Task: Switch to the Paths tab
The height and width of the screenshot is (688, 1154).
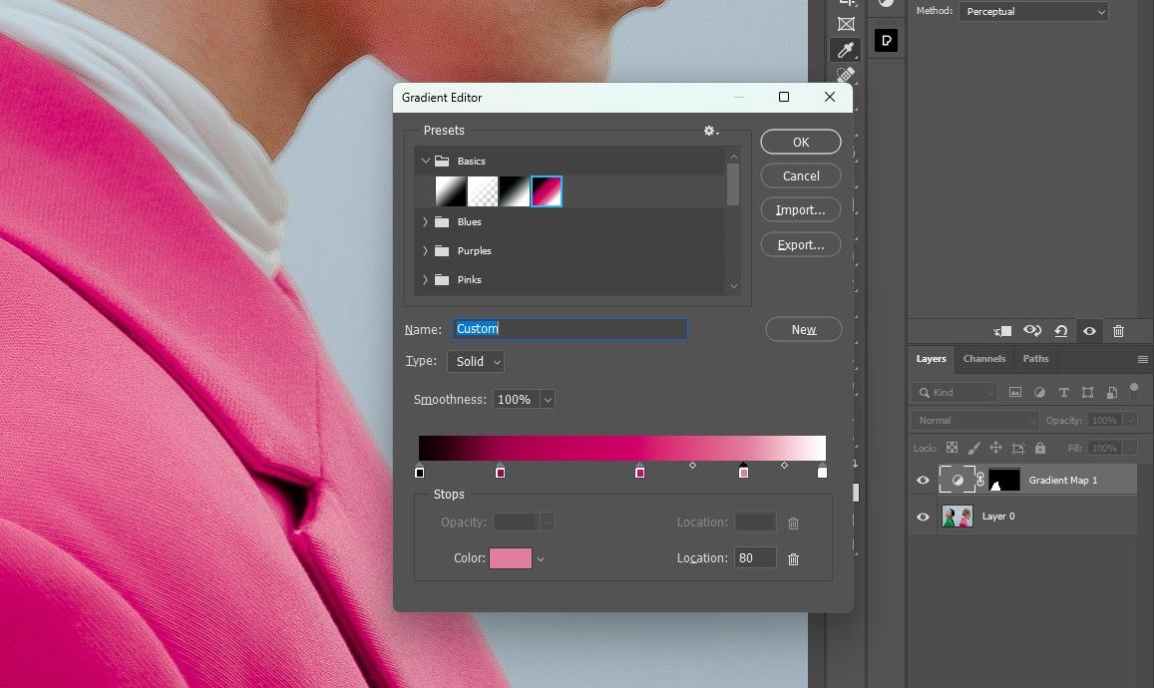Action: pos(1035,359)
